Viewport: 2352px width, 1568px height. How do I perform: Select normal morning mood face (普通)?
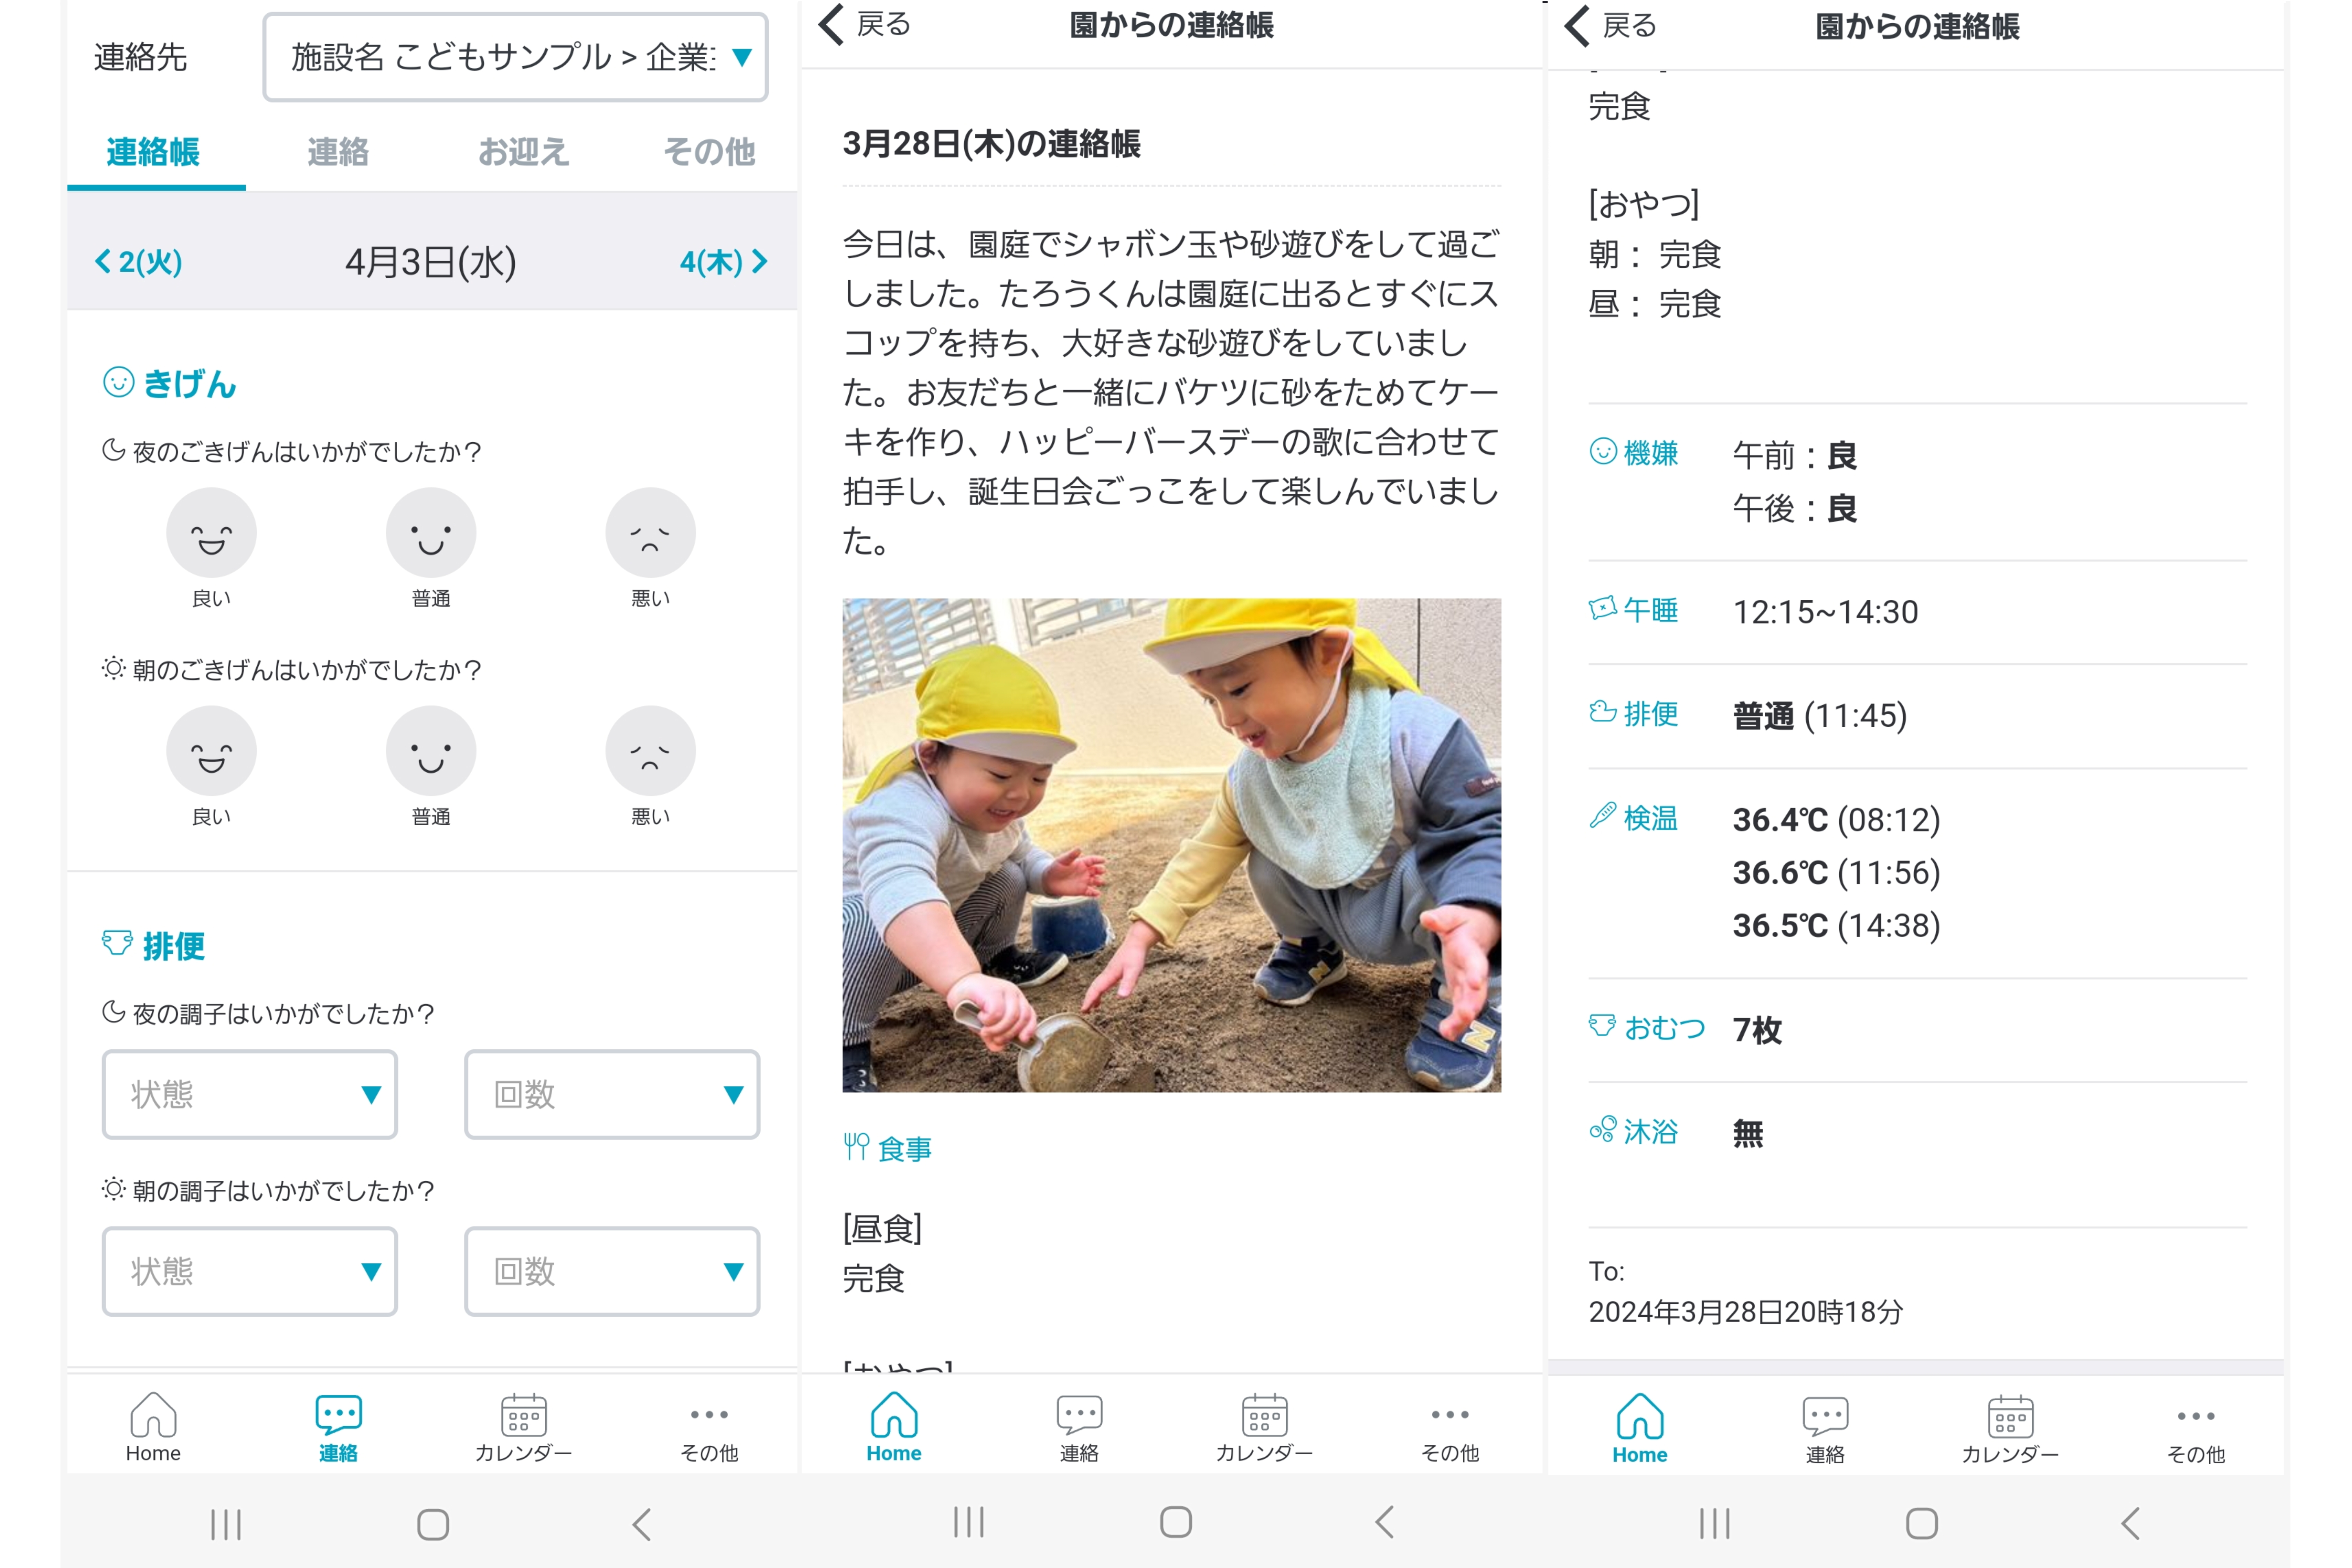pos(431,751)
